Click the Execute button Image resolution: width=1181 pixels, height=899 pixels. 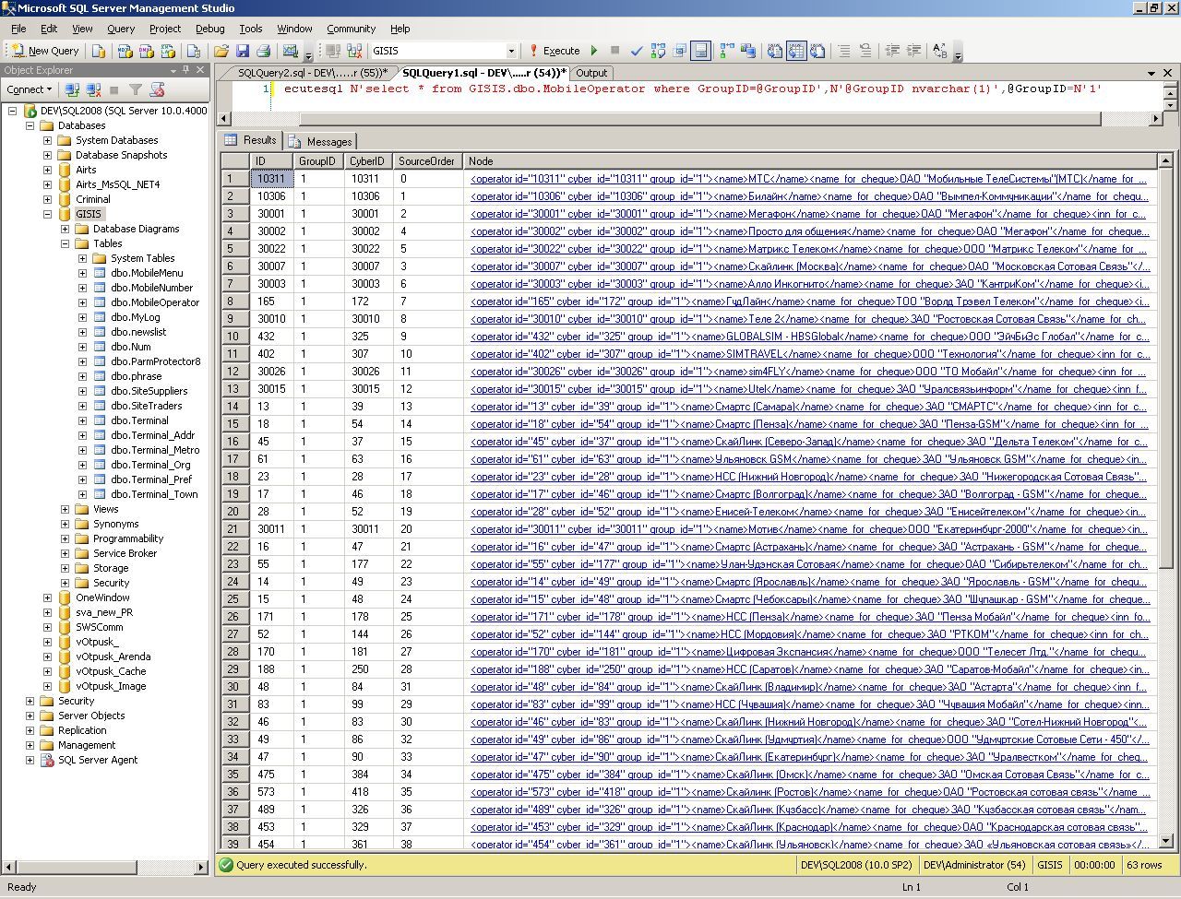pos(554,51)
